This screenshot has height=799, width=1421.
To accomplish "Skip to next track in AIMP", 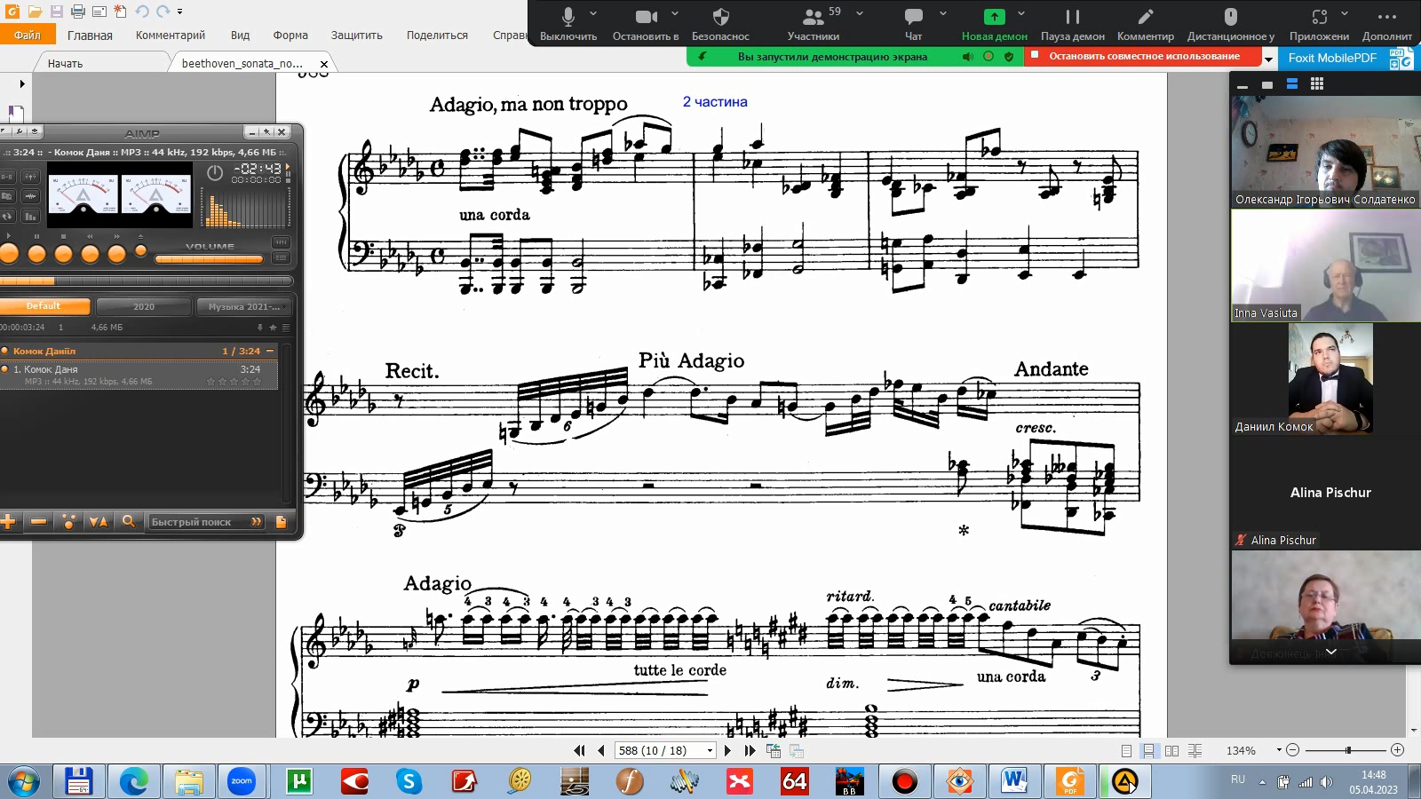I will [116, 254].
